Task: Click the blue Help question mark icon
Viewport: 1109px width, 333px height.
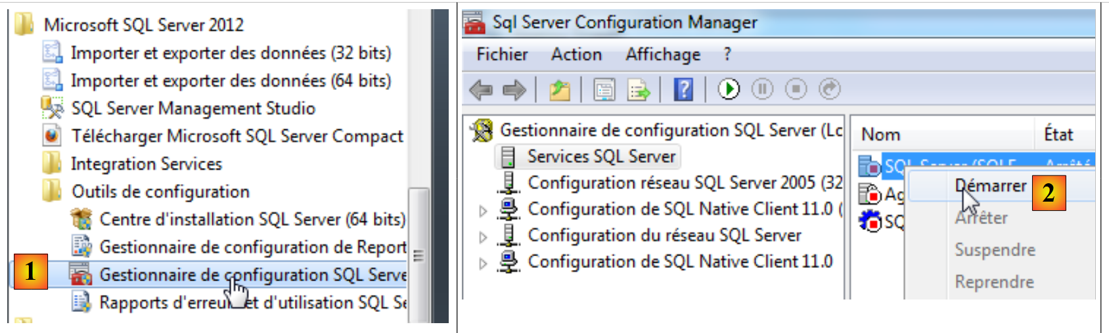Action: (683, 89)
